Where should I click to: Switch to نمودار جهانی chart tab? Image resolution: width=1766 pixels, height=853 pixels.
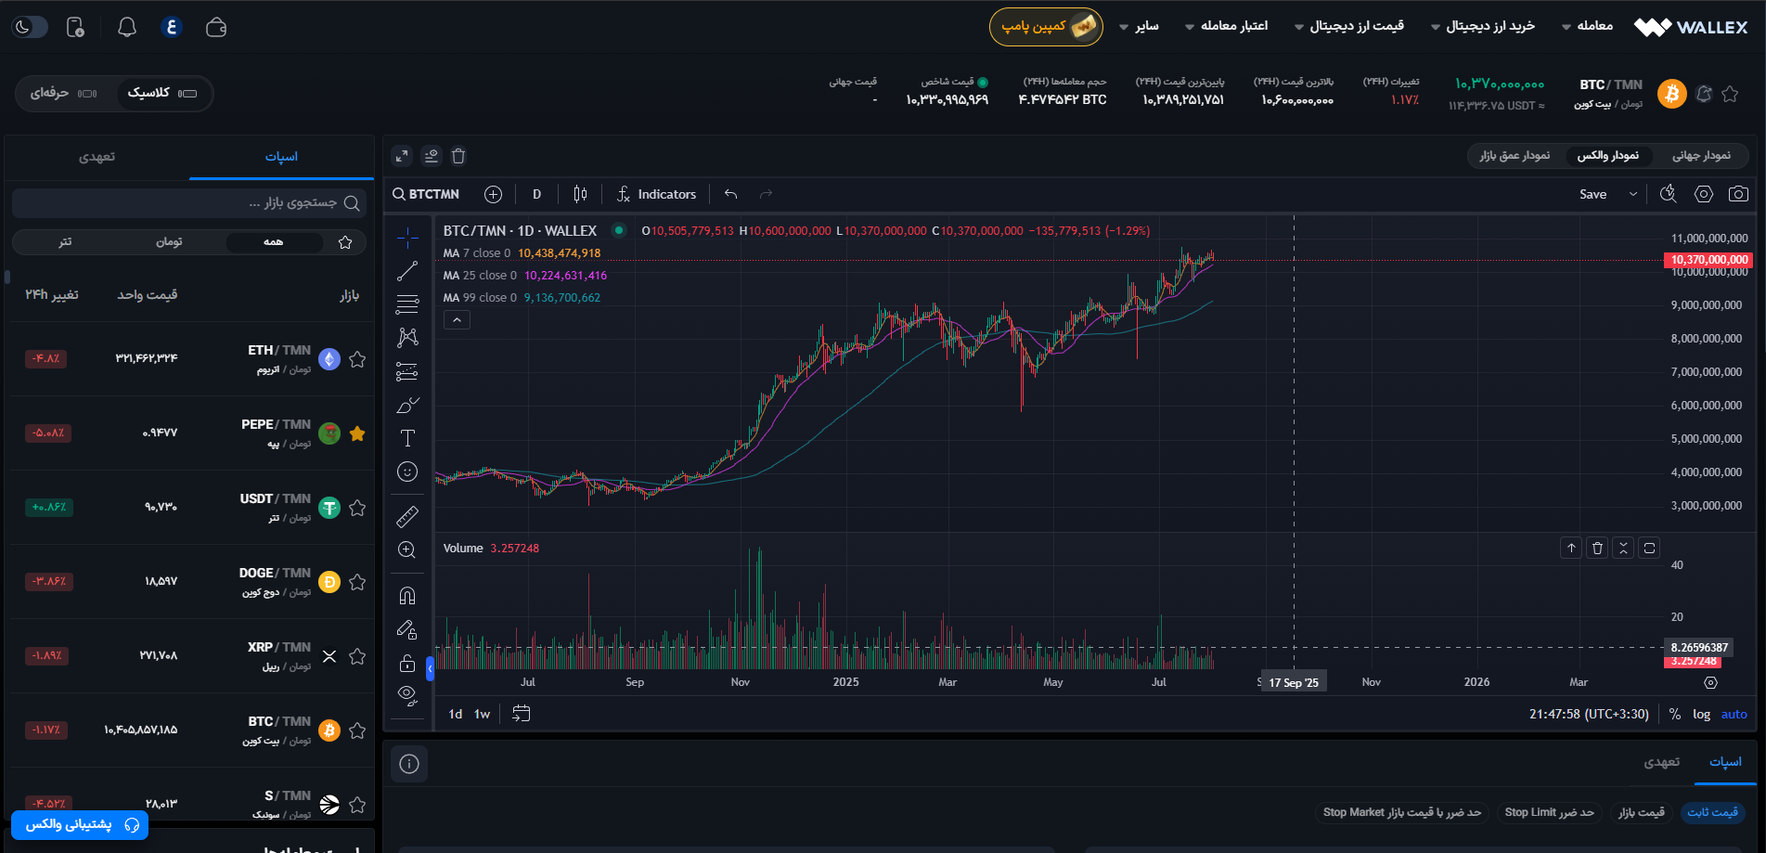(1701, 155)
